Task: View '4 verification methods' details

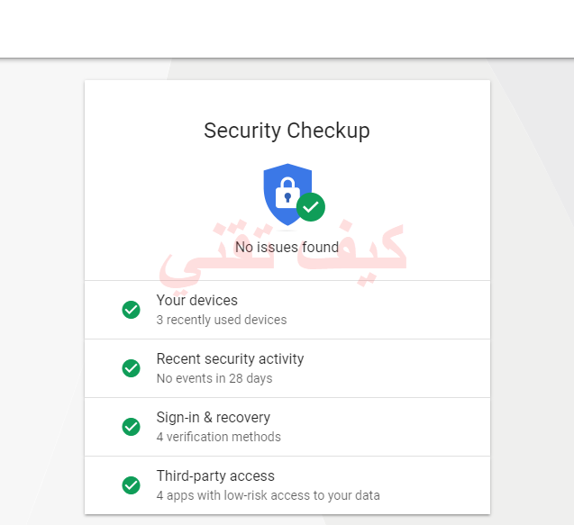Action: tap(219, 437)
